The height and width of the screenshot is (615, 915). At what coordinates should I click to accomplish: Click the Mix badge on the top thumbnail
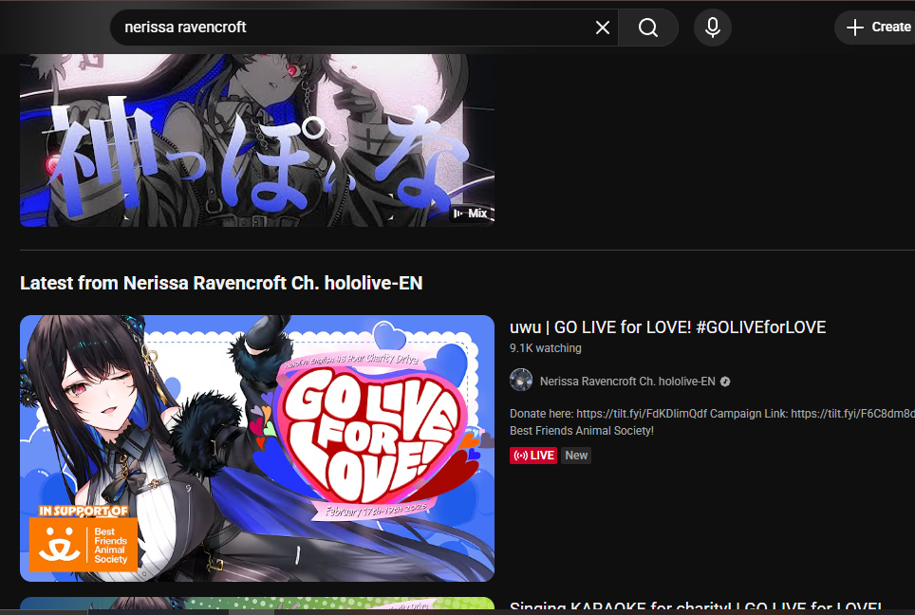tap(471, 214)
